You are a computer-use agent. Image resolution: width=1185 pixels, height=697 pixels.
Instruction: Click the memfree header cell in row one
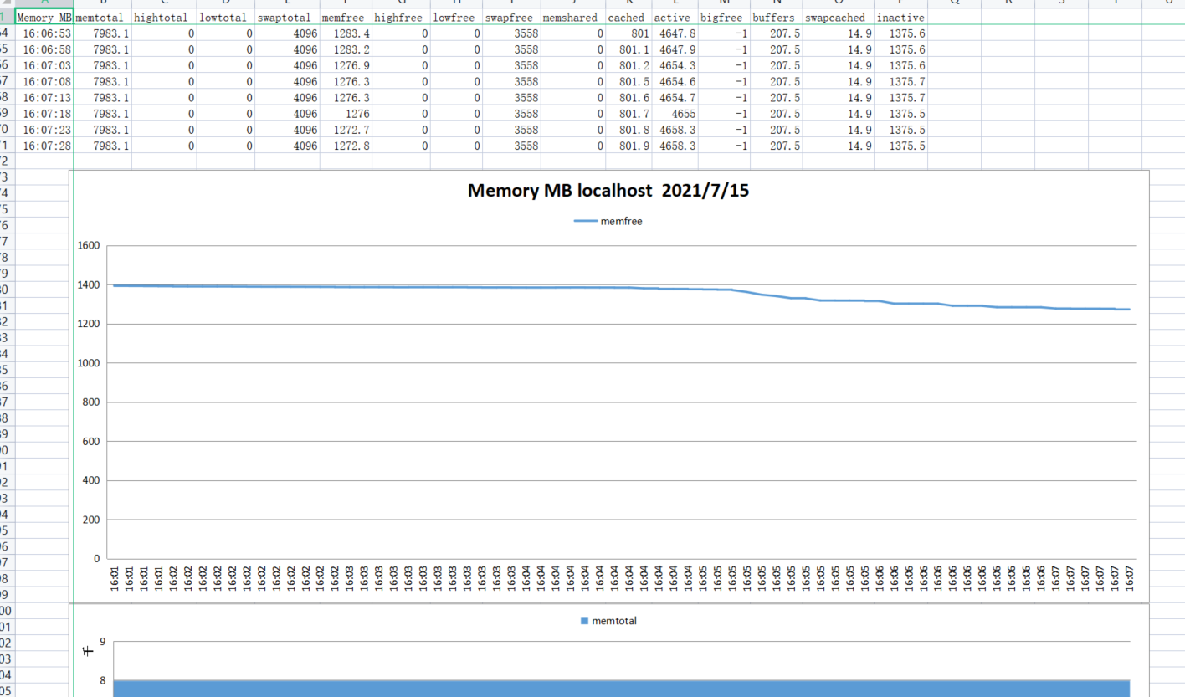(x=344, y=18)
